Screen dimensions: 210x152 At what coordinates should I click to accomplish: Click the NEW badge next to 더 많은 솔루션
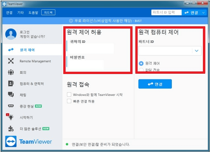click(x=46, y=129)
